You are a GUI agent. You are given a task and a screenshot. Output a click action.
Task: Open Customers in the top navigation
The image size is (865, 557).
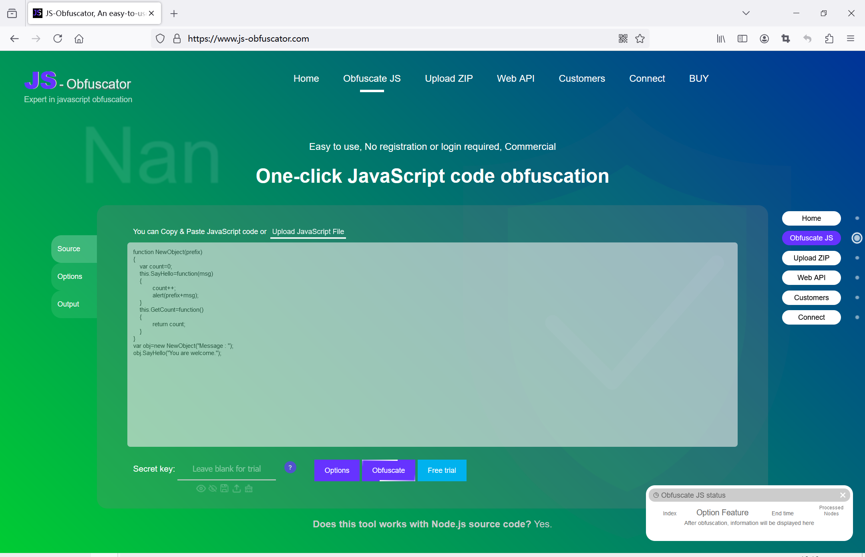pos(581,79)
